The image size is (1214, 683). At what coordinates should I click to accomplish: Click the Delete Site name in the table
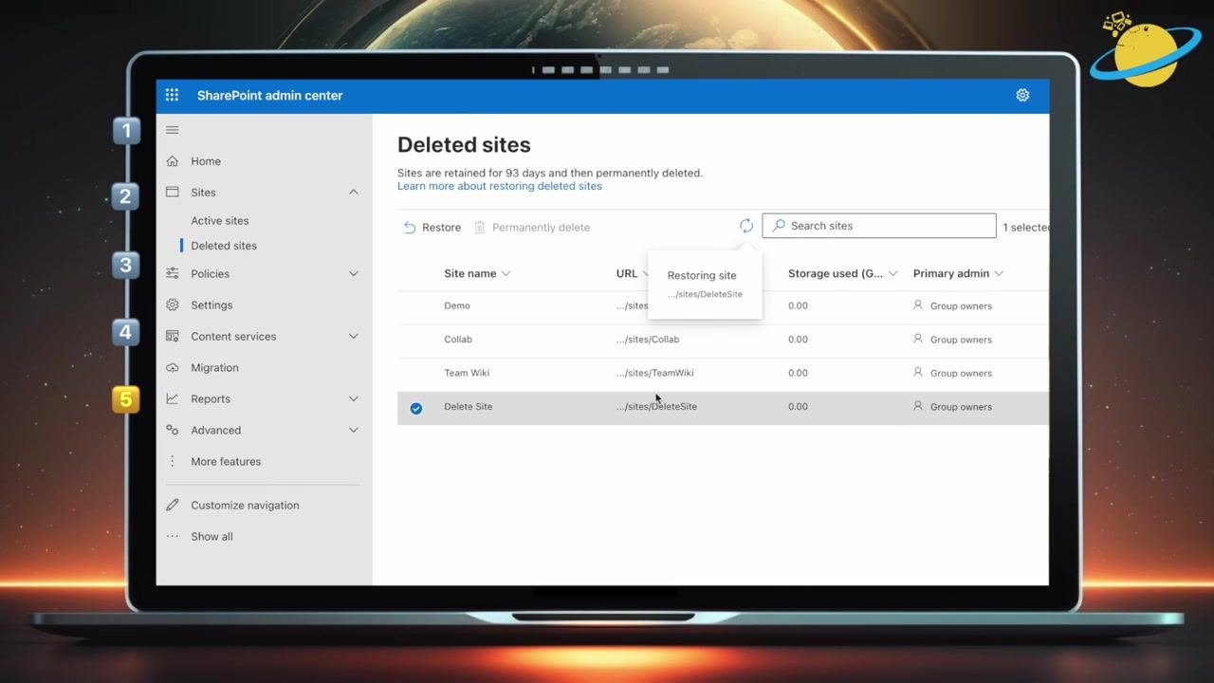(x=469, y=407)
